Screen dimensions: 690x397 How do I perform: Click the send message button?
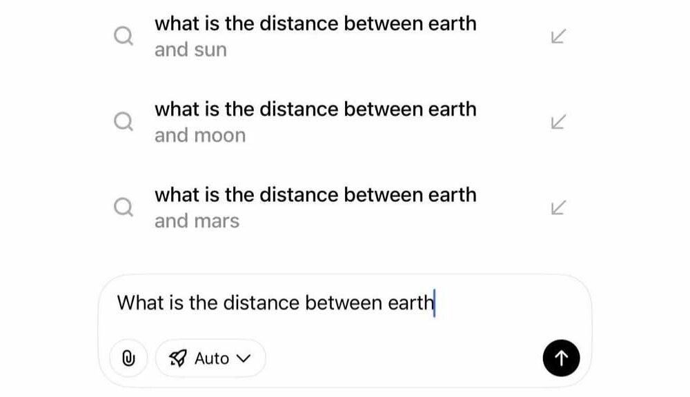(561, 358)
